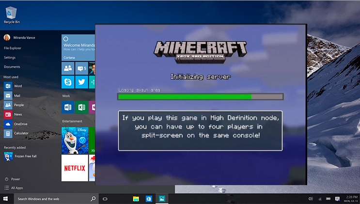Launch OneDrive from the Most used list
The image size is (360, 204).
pos(16,124)
